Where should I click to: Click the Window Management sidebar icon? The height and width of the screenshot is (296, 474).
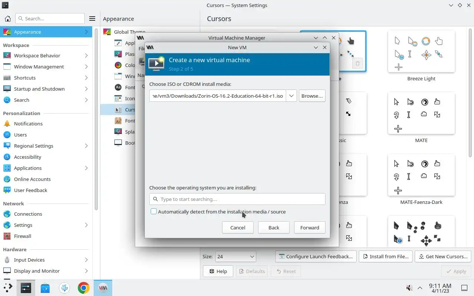pos(7,67)
